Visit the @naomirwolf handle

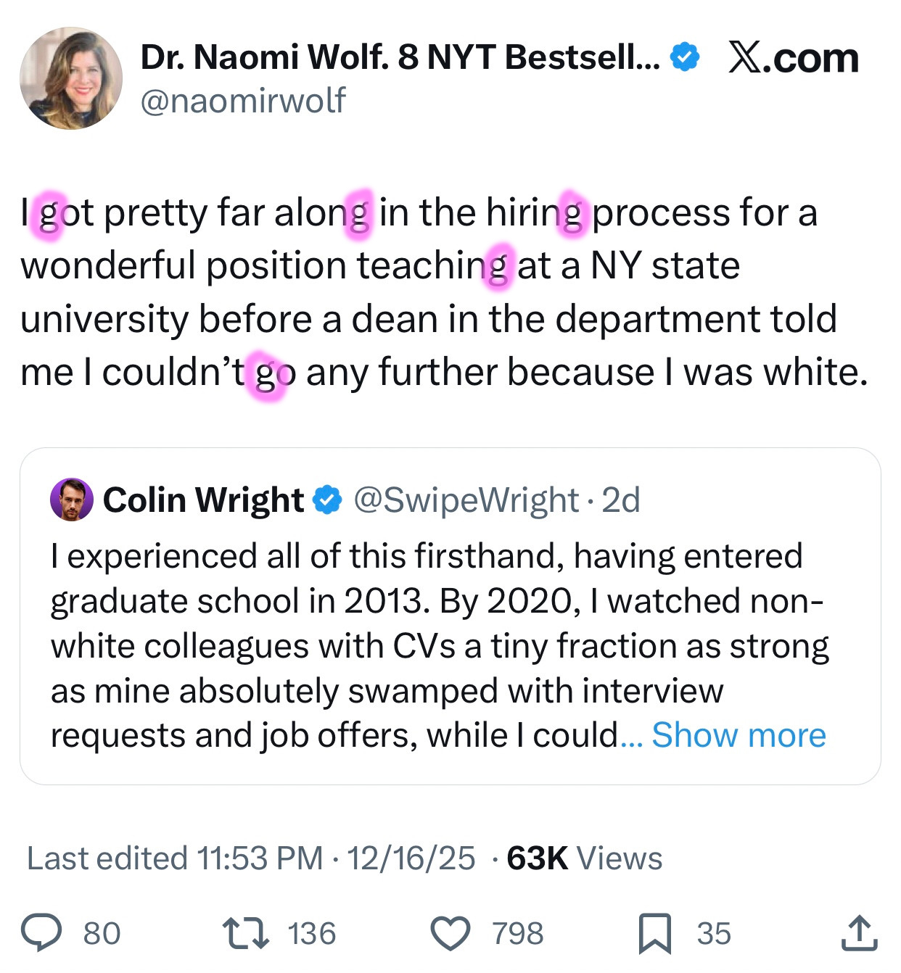point(242,100)
